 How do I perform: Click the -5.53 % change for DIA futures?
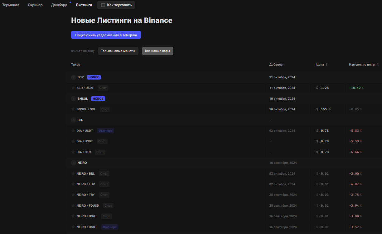pyautogui.click(x=355, y=131)
